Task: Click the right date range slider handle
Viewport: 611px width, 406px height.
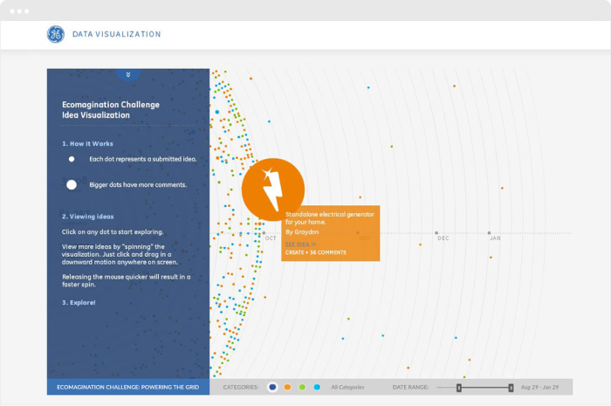Action: [511, 388]
